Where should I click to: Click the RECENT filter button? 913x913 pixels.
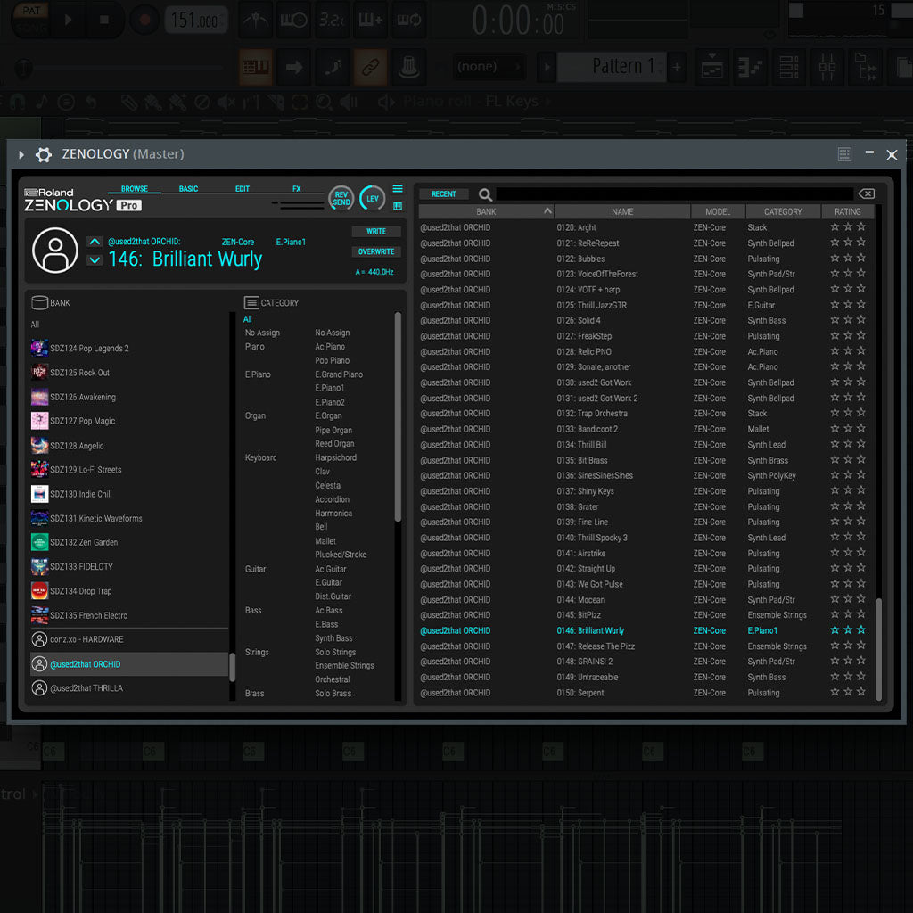coord(444,193)
